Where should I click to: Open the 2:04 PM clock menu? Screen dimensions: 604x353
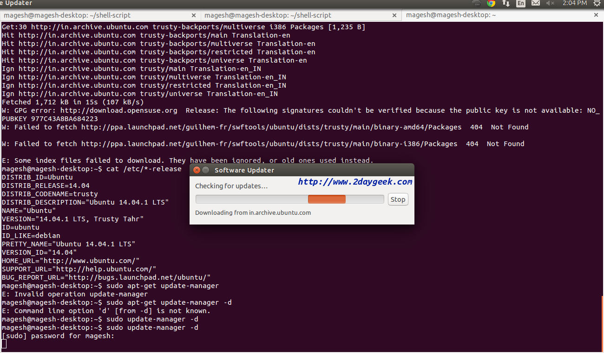(x=575, y=3)
